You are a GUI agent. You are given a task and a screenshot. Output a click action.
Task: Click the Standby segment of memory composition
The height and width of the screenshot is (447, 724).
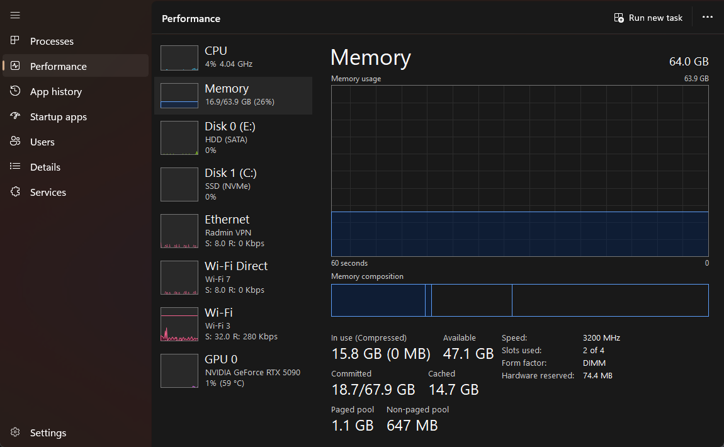[x=472, y=300]
